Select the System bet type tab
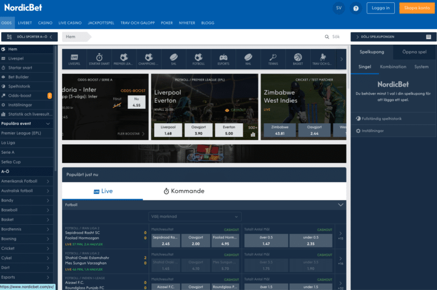Screen dimensions: 437x290 (x=421, y=67)
